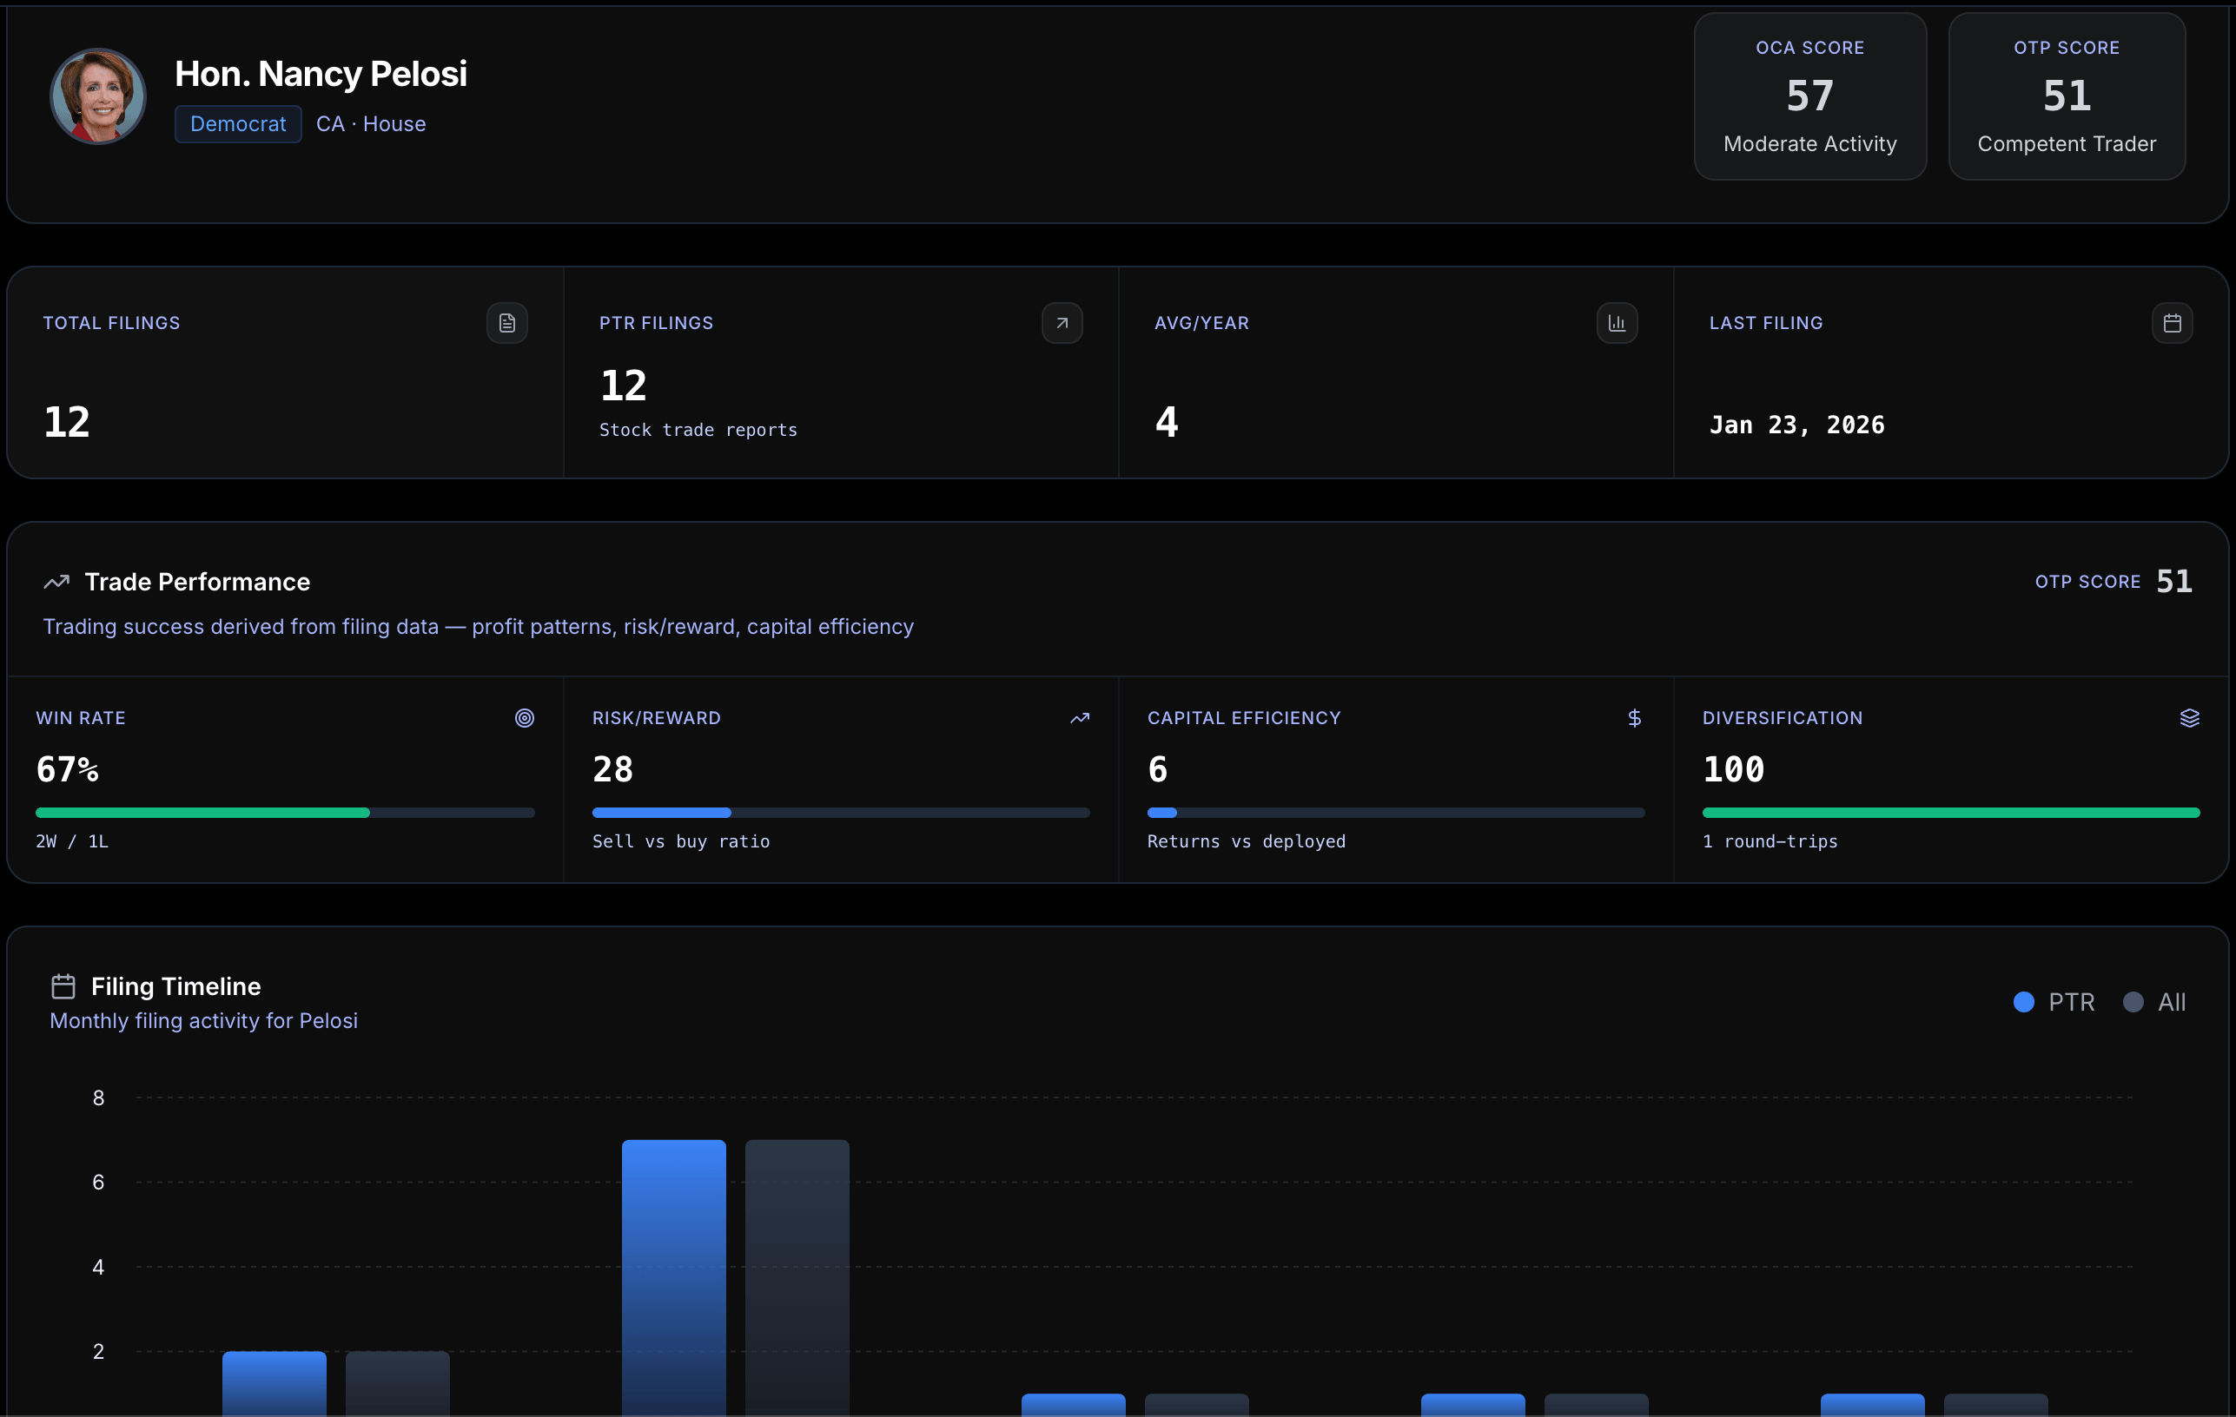Click the Win Rate progress bar
Image resolution: width=2236 pixels, height=1417 pixels.
(x=285, y=813)
